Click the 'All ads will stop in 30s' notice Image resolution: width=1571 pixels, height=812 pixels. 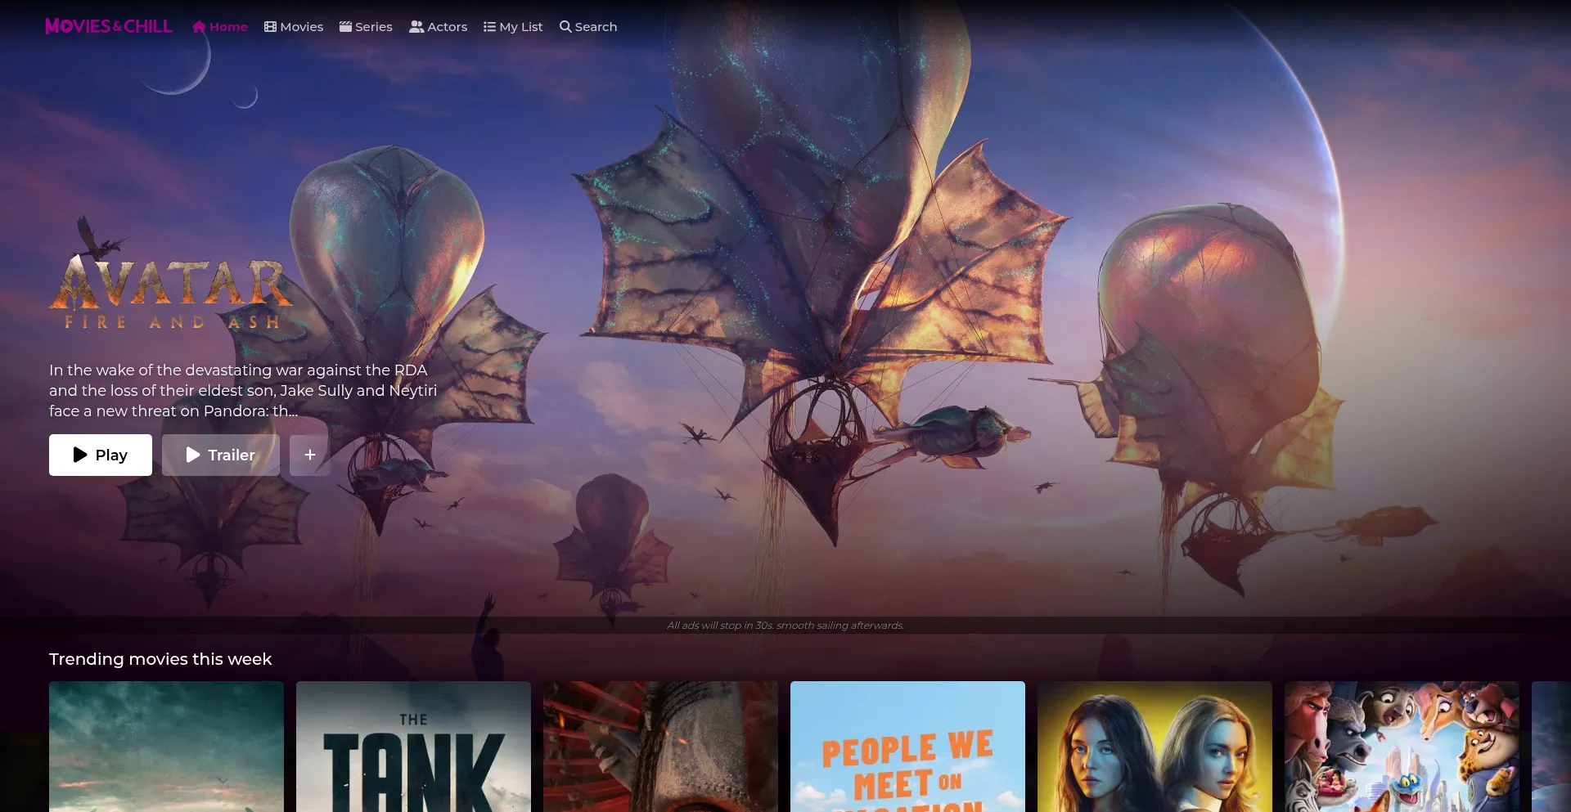pyautogui.click(x=785, y=626)
